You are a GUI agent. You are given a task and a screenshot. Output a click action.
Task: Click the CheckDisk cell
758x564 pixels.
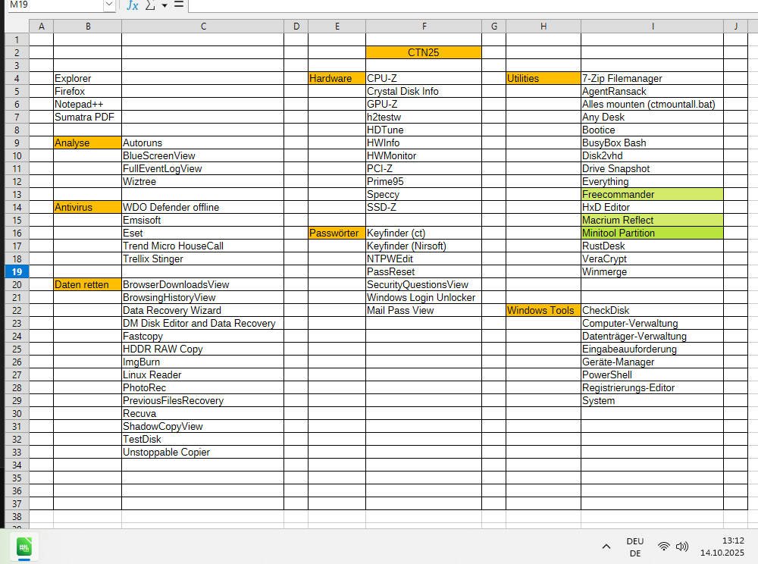[653, 310]
